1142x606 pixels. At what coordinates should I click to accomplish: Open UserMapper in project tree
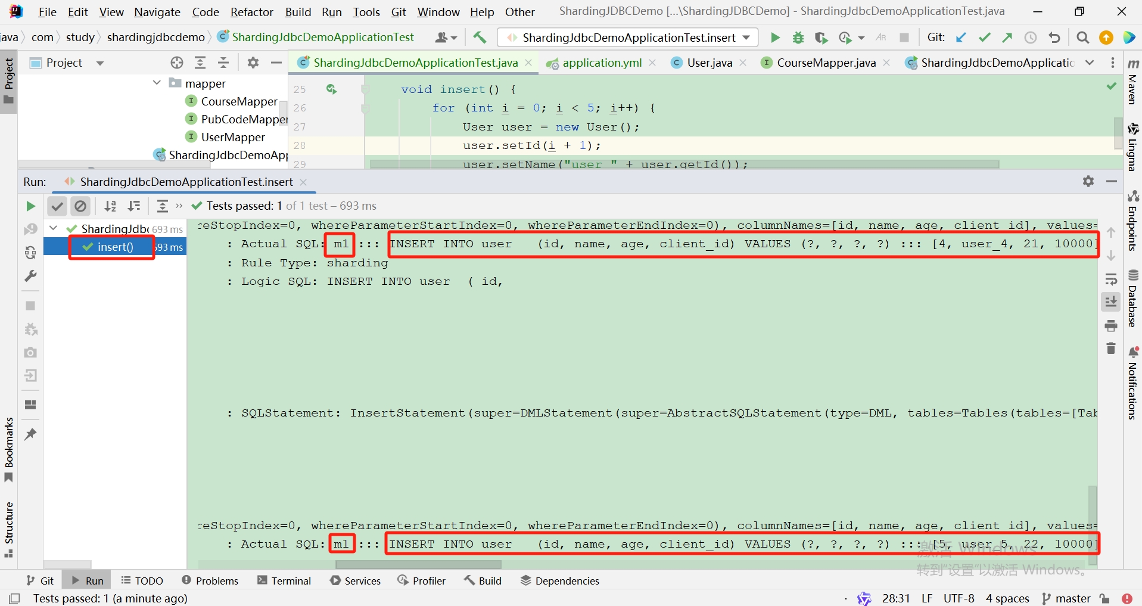(x=232, y=137)
